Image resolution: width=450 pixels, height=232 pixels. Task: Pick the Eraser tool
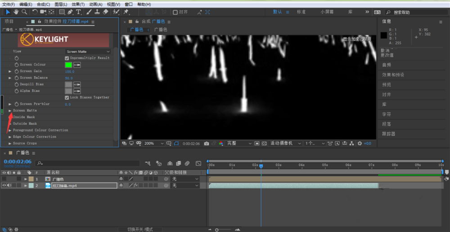106,12
